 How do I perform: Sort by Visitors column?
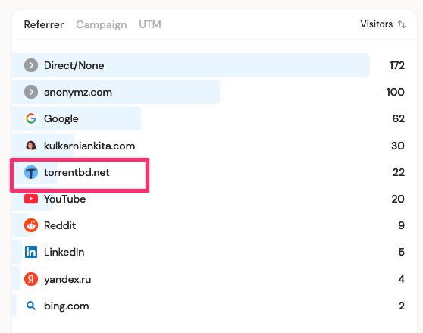376,24
